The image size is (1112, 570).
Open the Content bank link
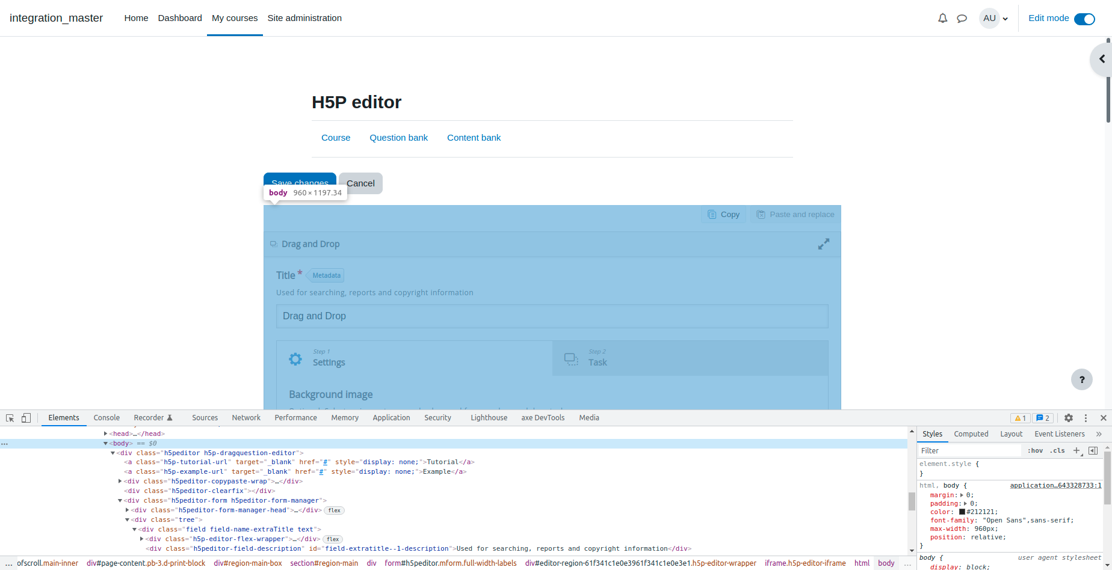pos(474,138)
